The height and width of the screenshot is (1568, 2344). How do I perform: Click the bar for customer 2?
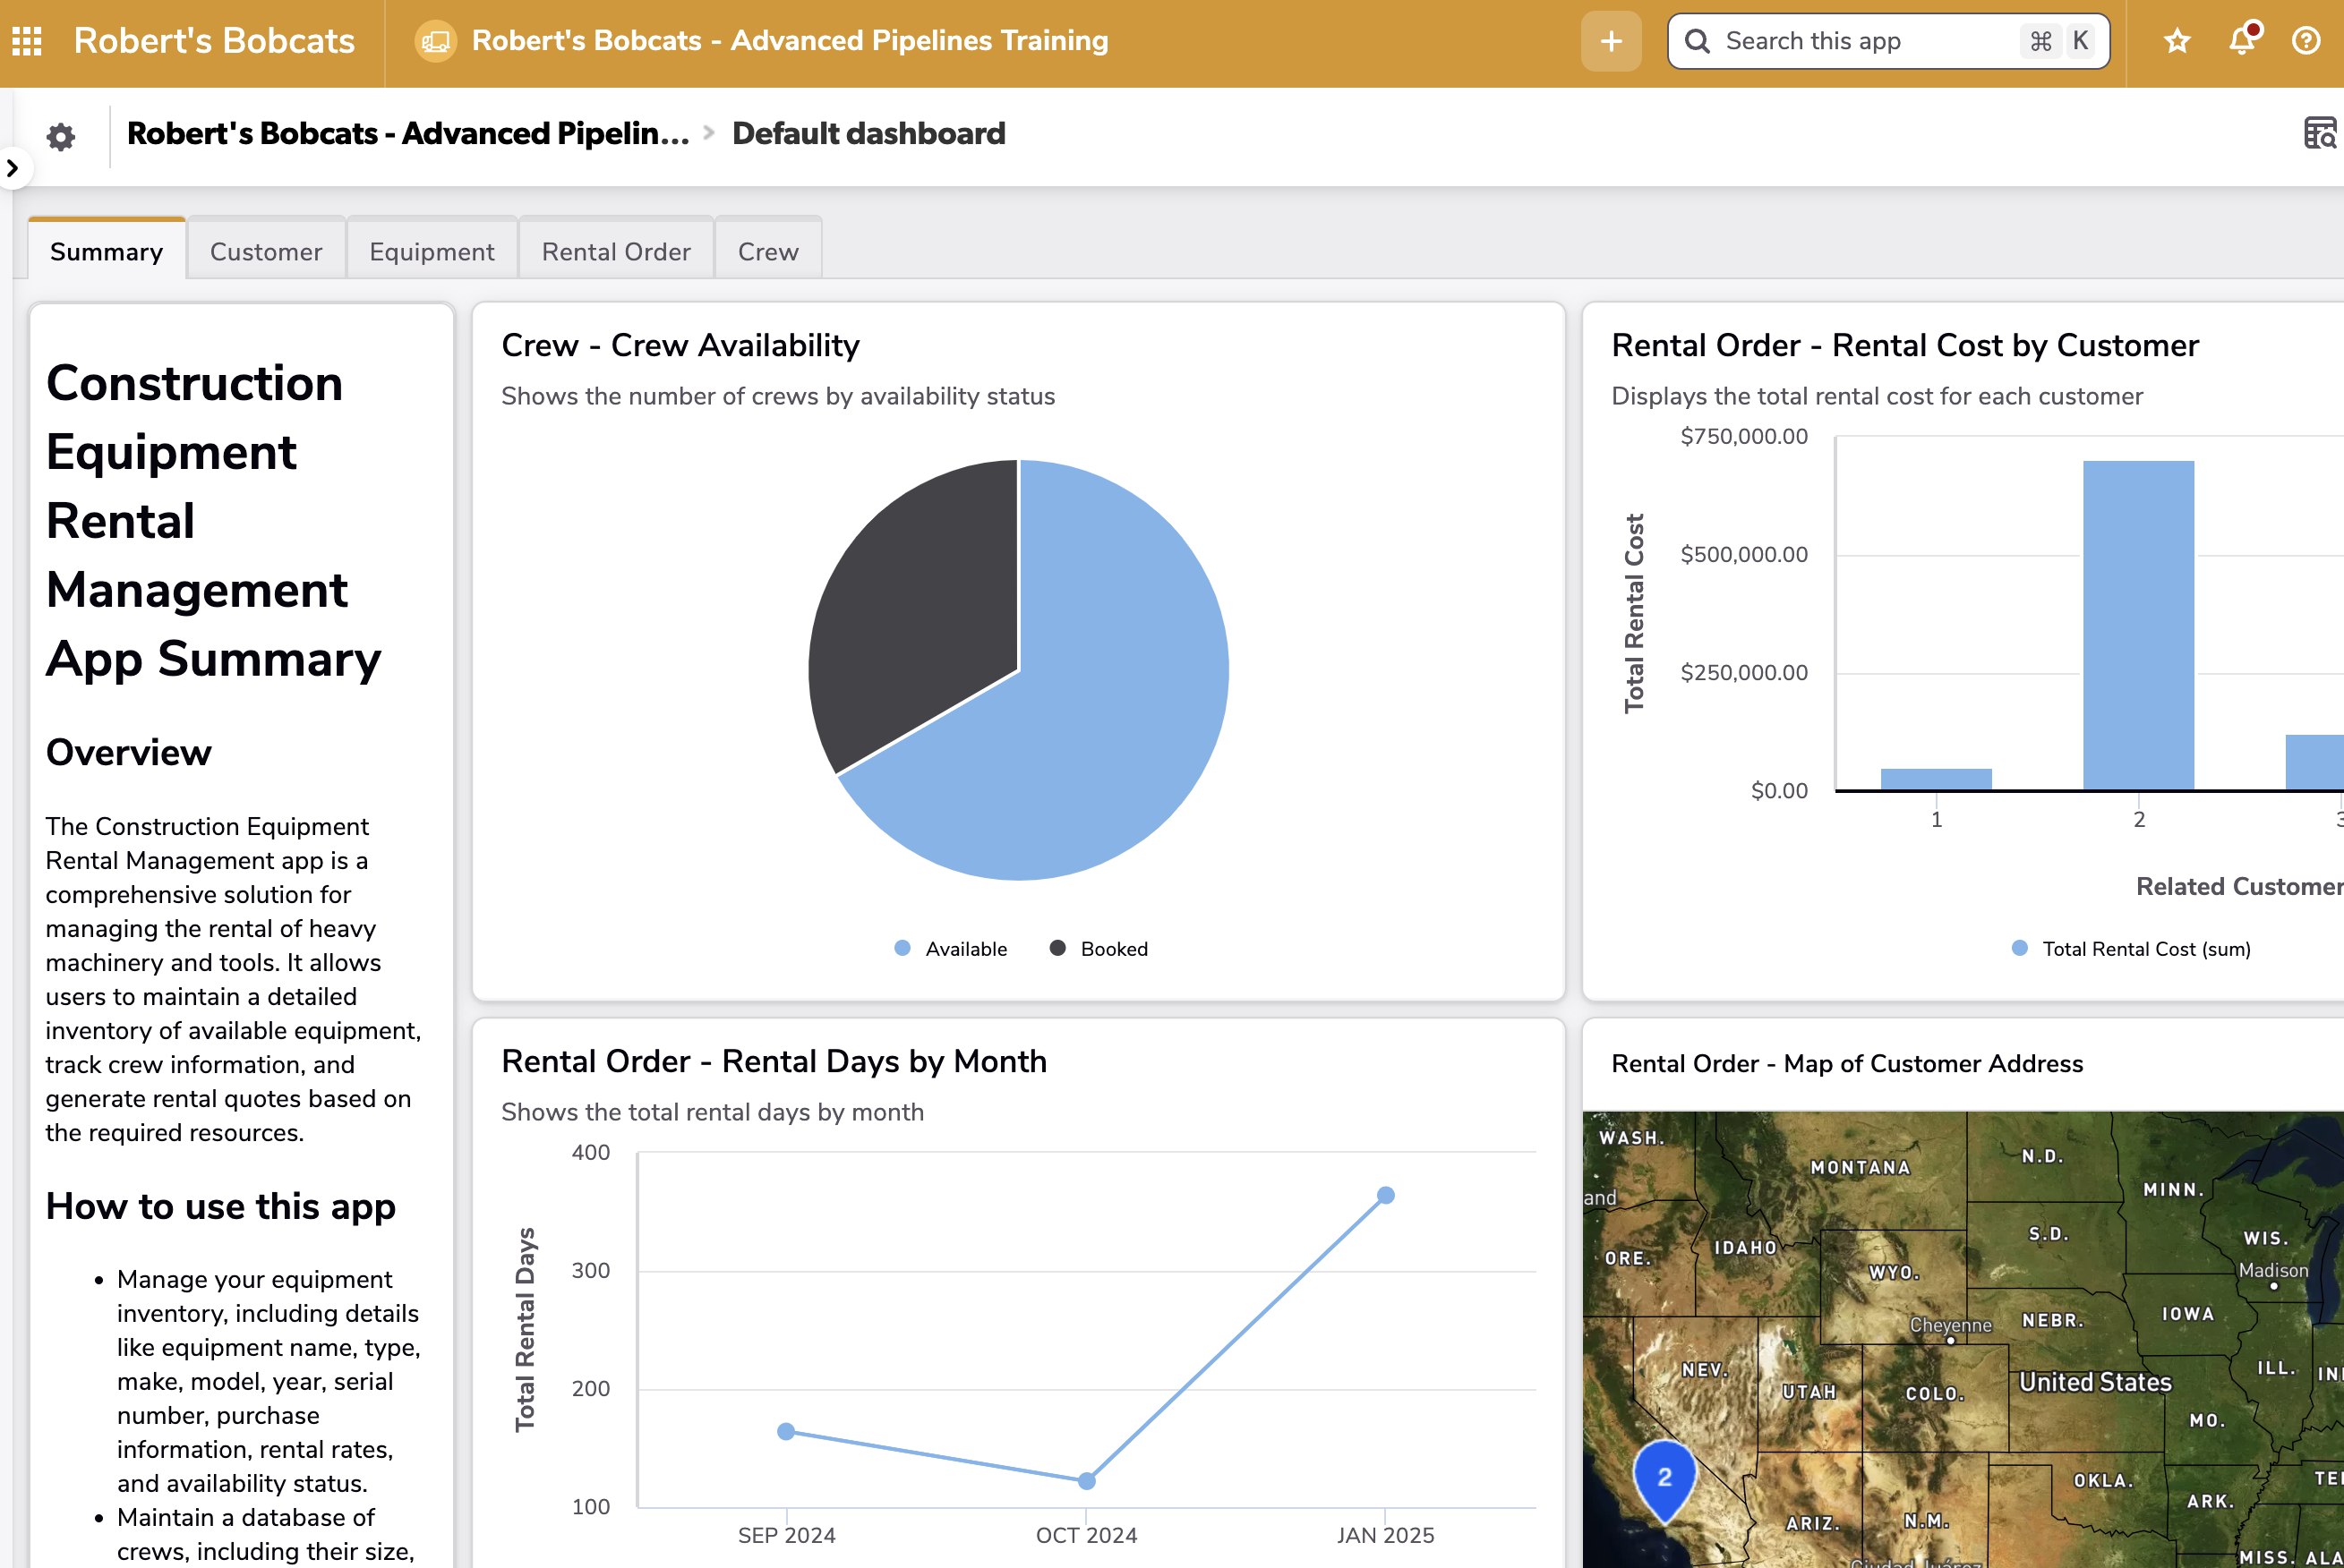pyautogui.click(x=2138, y=625)
